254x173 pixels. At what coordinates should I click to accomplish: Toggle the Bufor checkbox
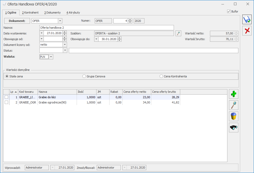229,11
